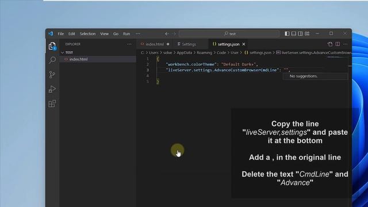Open the Extensions view
The image size is (368, 207).
click(x=52, y=103)
